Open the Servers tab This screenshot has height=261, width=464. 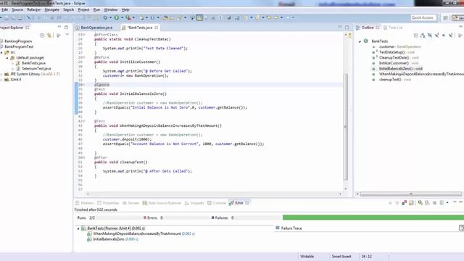tap(130, 203)
